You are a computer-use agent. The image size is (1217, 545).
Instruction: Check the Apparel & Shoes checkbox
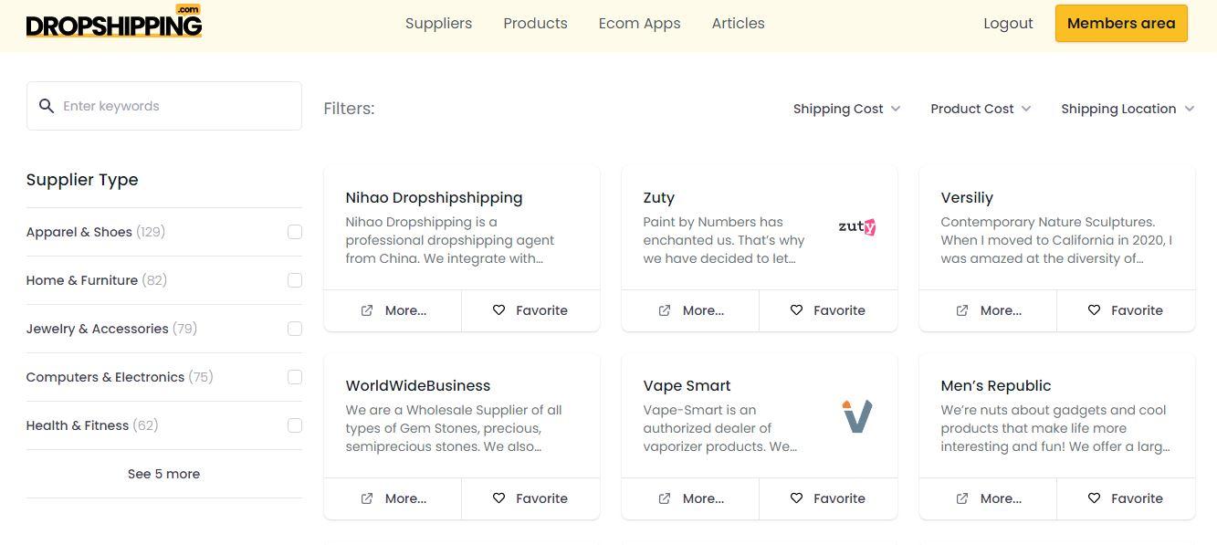coord(295,232)
